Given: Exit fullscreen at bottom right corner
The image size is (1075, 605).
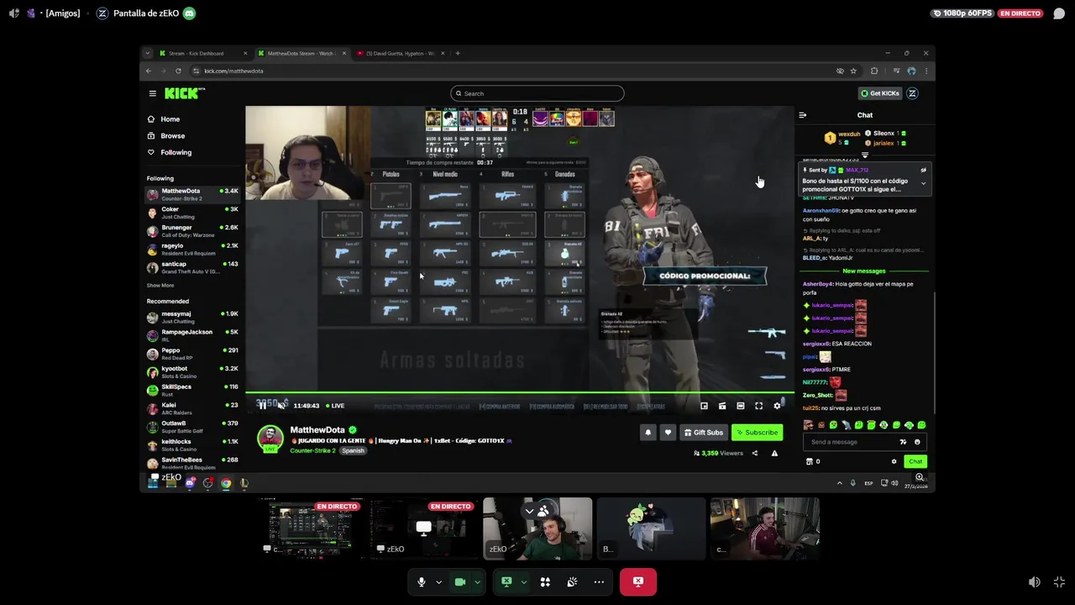Looking at the screenshot, I should point(1059,581).
